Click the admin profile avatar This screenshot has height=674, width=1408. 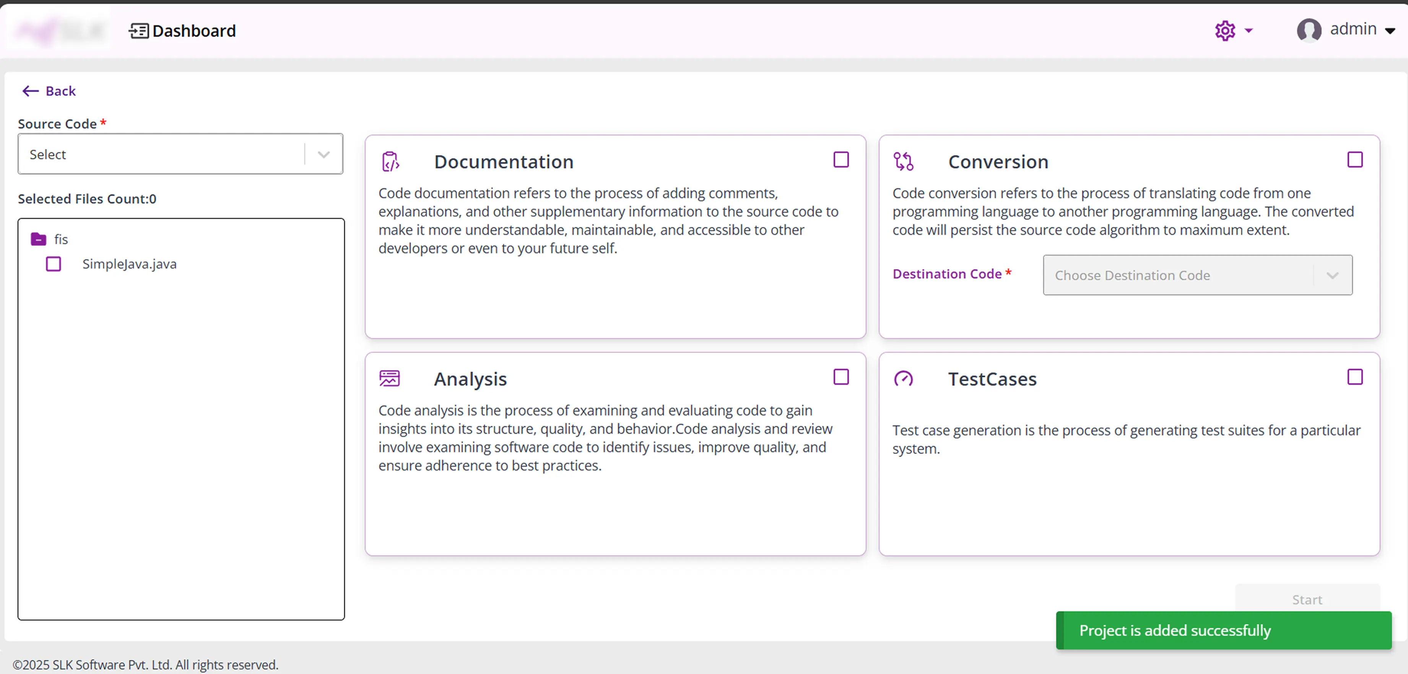[x=1310, y=31]
